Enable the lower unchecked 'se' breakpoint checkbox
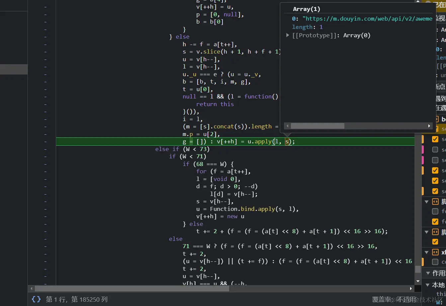The image size is (446, 306). [x=435, y=160]
